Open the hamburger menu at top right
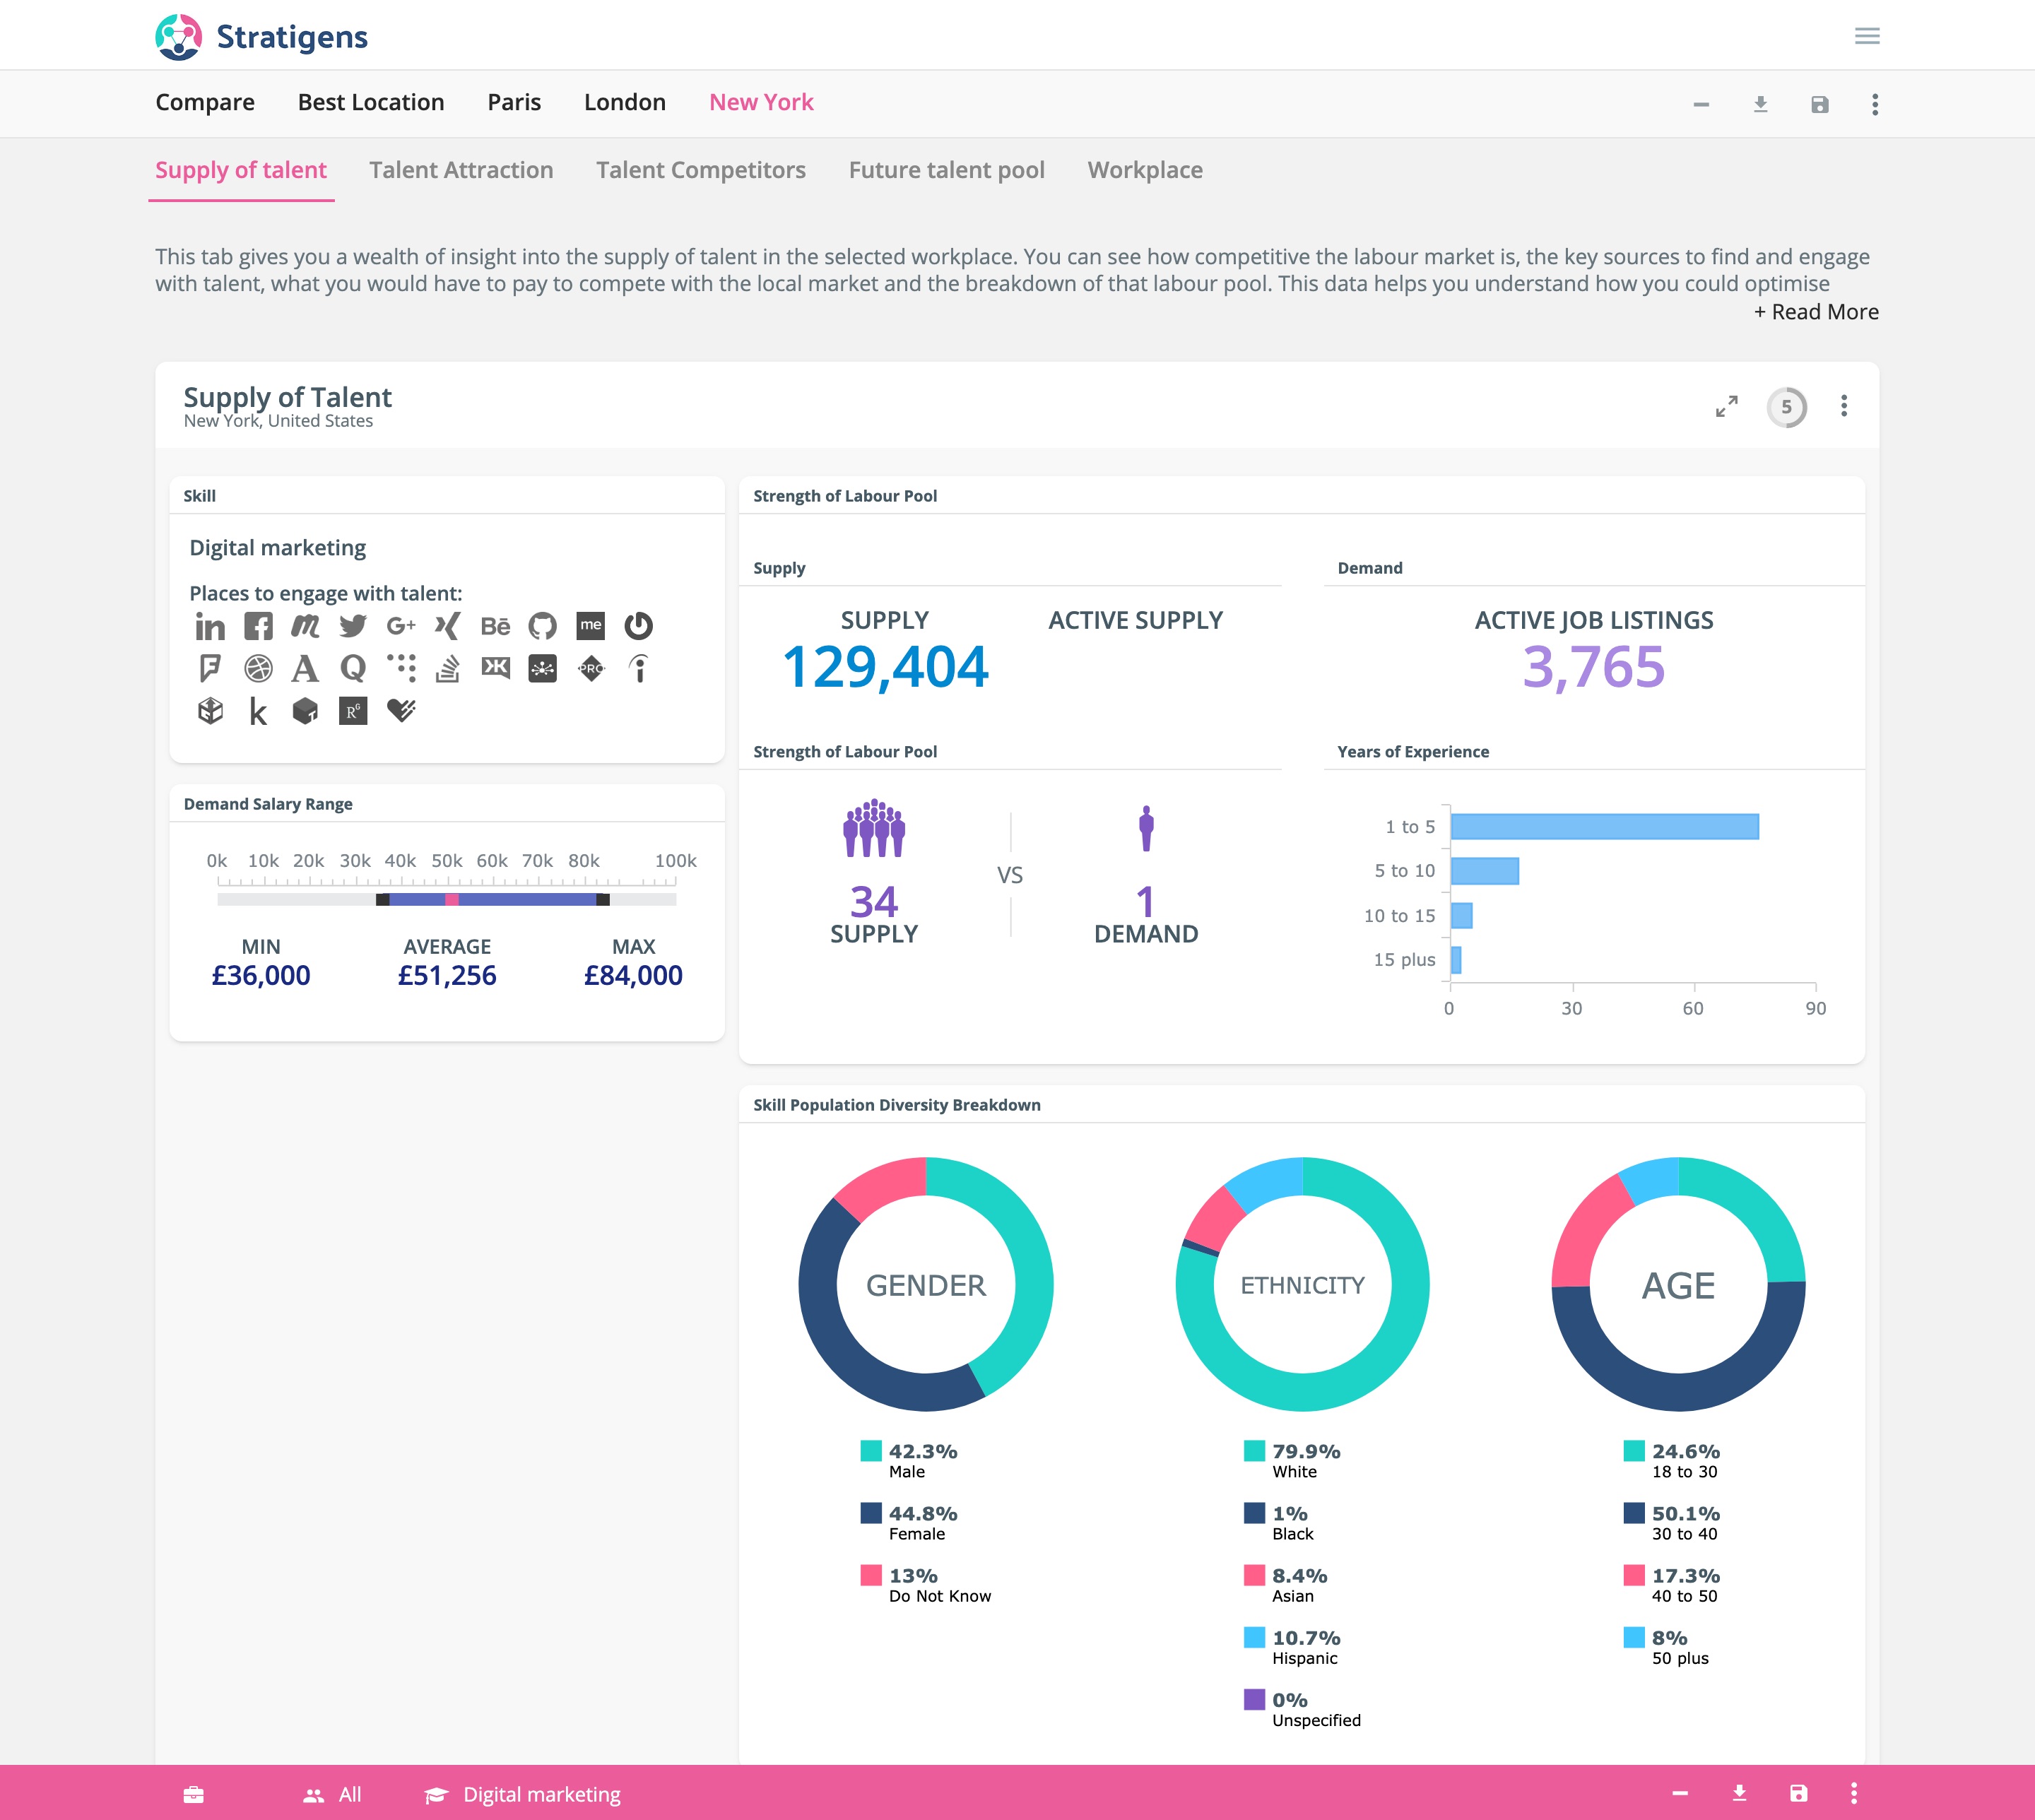The height and width of the screenshot is (1820, 2035). coord(1866,36)
